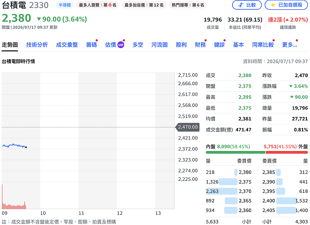This screenshot has width=310, height=225.
Task: Switch to the 健診 tab
Action: pos(219,45)
